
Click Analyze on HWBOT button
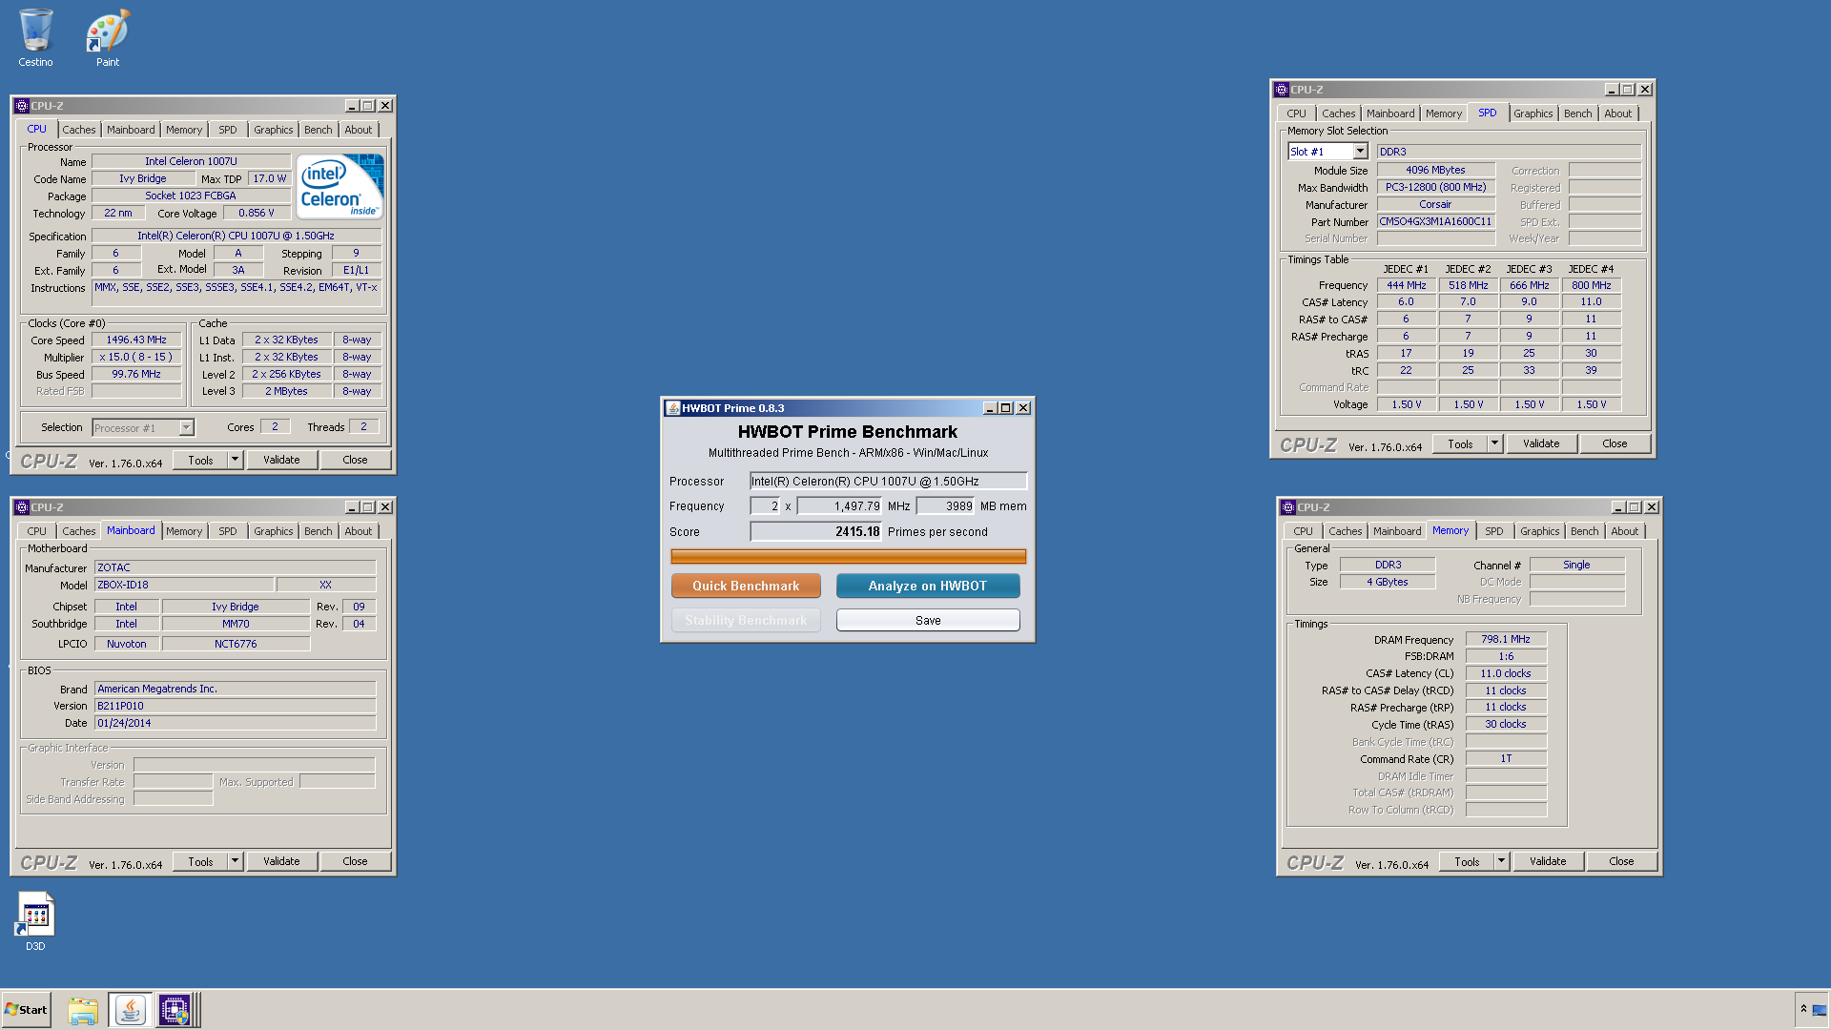click(928, 586)
